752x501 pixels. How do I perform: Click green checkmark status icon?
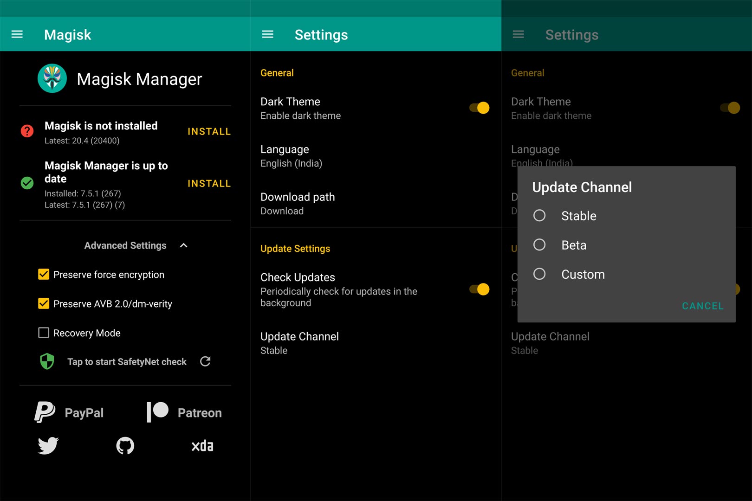[27, 183]
